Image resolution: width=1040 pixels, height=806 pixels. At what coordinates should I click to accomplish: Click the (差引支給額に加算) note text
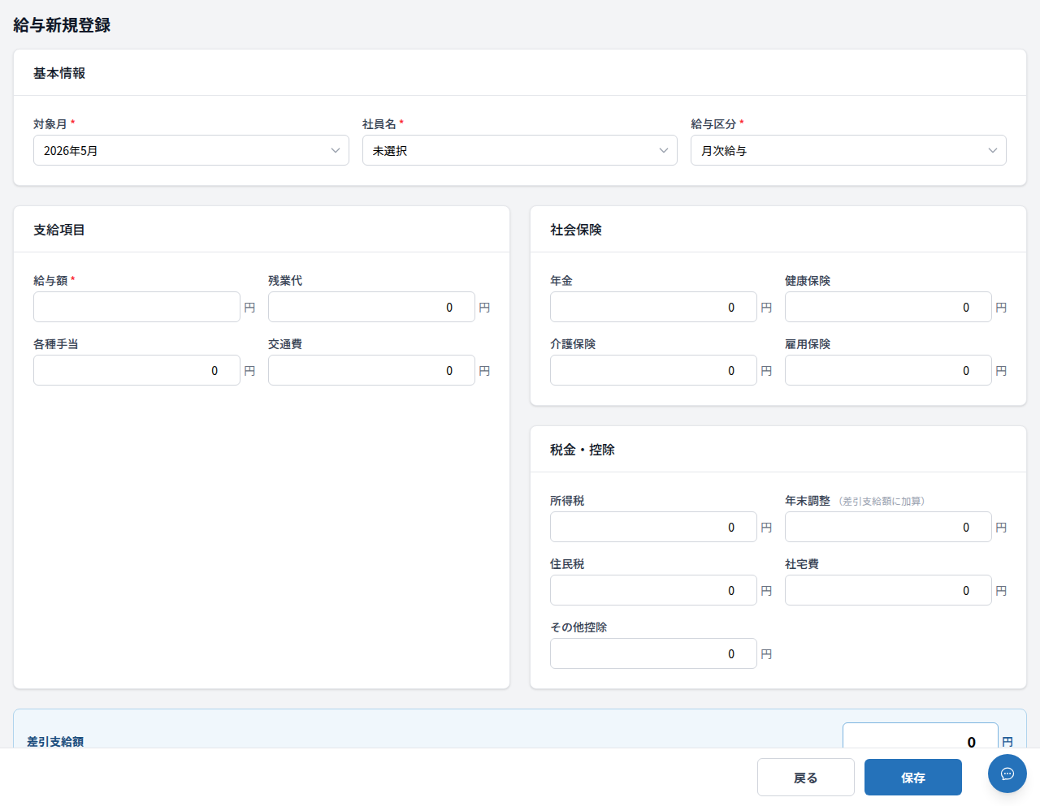pyautogui.click(x=882, y=502)
